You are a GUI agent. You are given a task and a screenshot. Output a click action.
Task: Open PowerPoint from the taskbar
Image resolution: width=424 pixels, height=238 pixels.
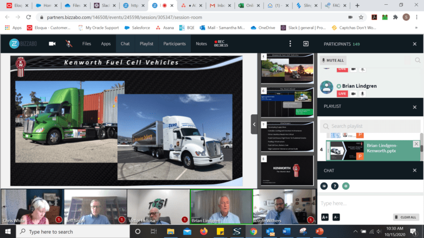(320, 232)
